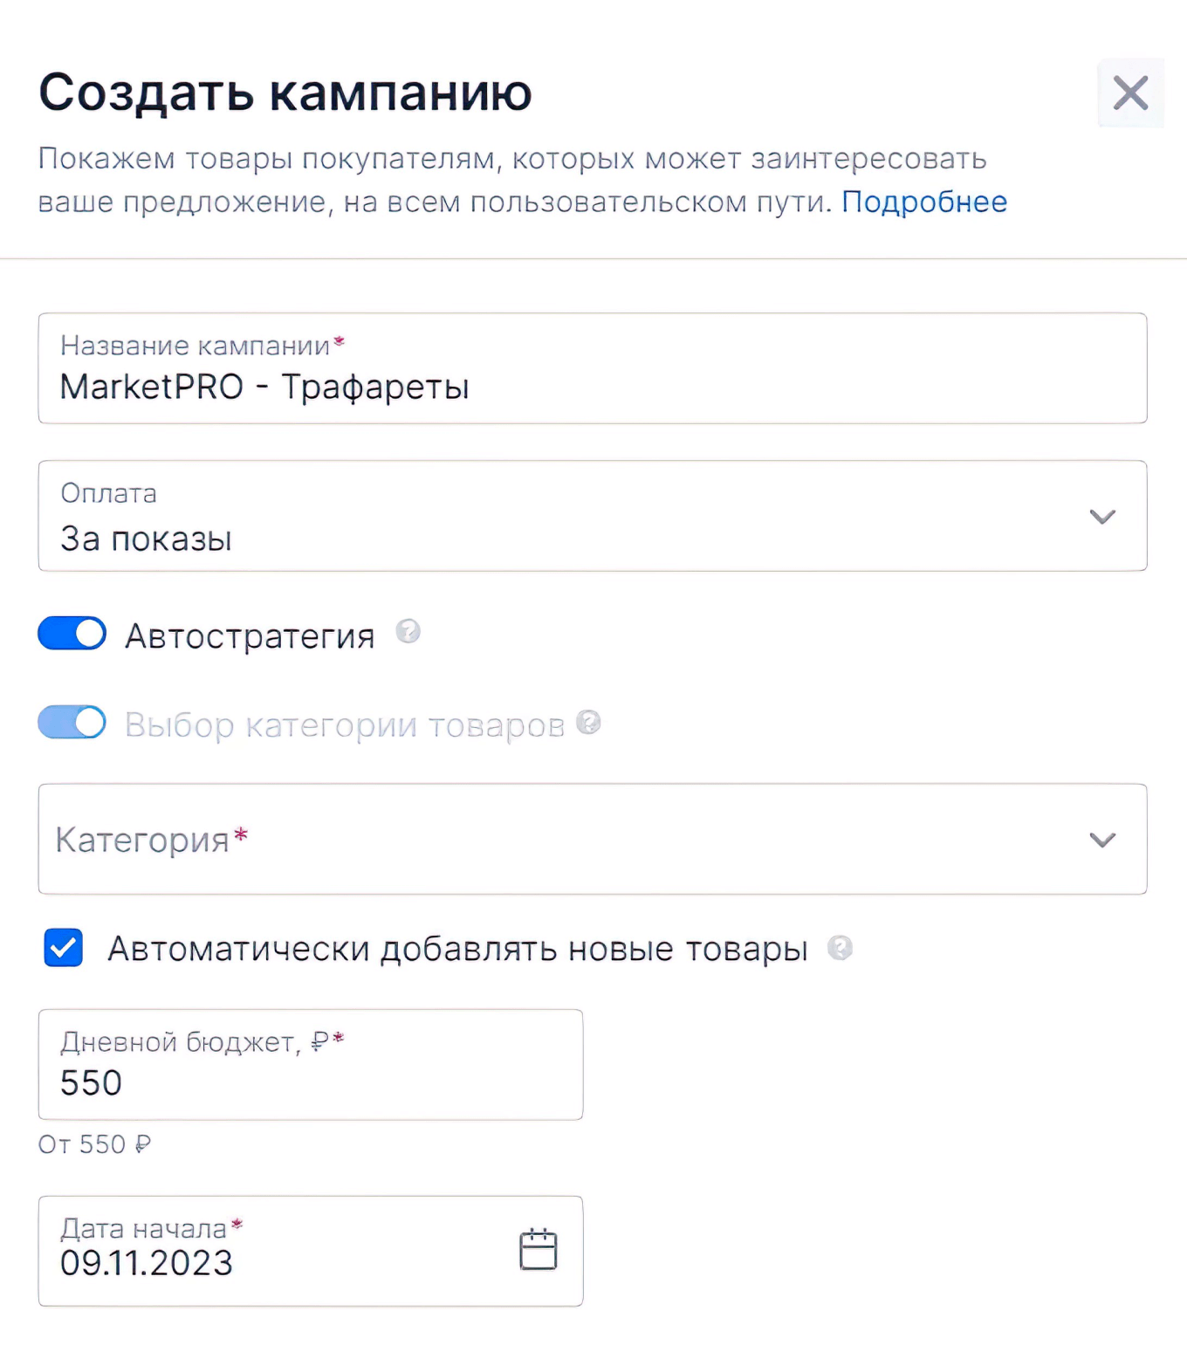Close the Создать кампанию dialog
Viewport: 1187px width, 1366px height.
tap(1130, 93)
